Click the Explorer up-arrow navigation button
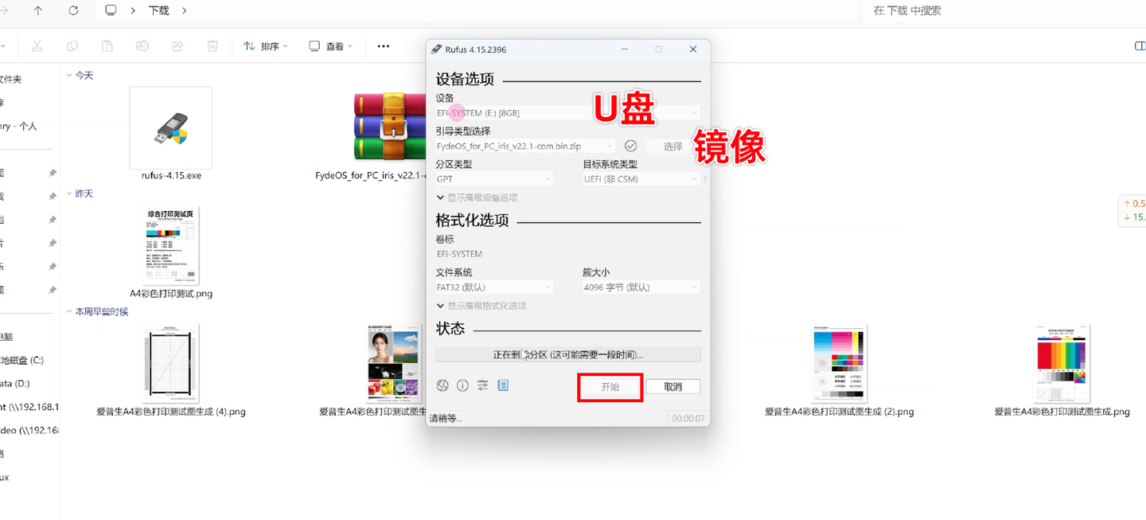Image resolution: width=1146 pixels, height=520 pixels. pos(38,10)
